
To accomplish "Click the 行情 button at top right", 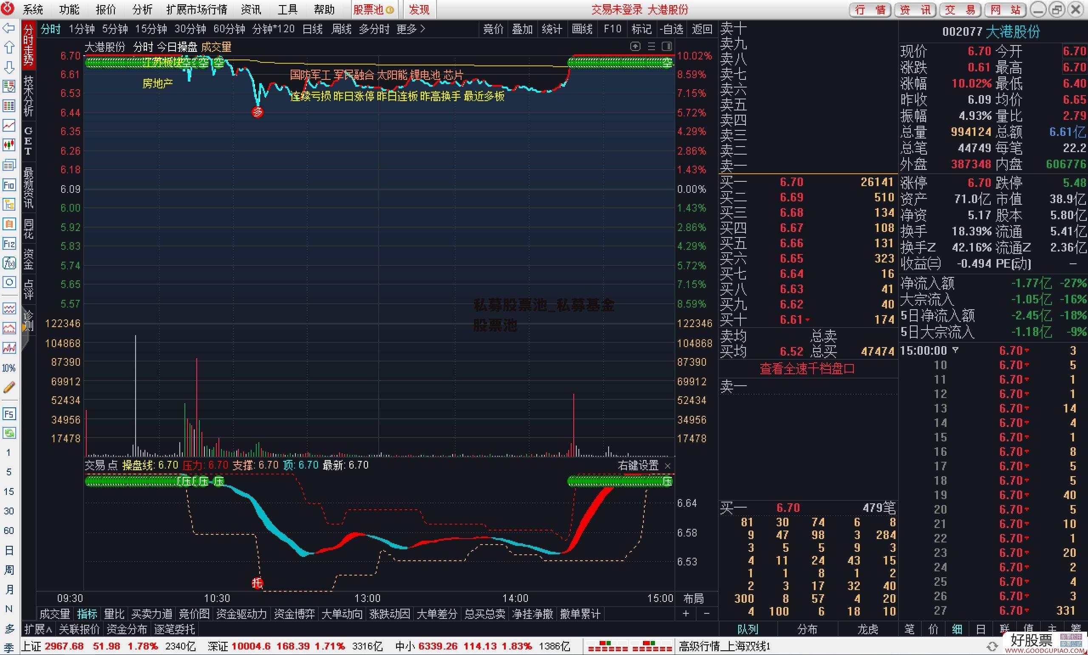I will click(x=870, y=9).
